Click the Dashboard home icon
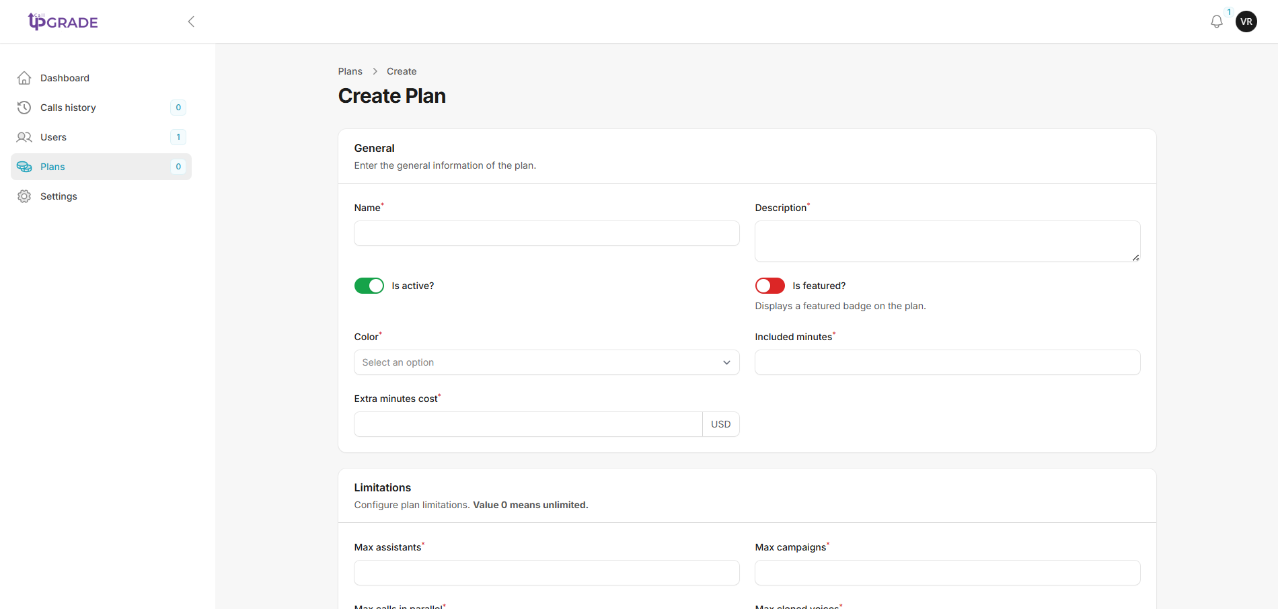 click(x=24, y=77)
